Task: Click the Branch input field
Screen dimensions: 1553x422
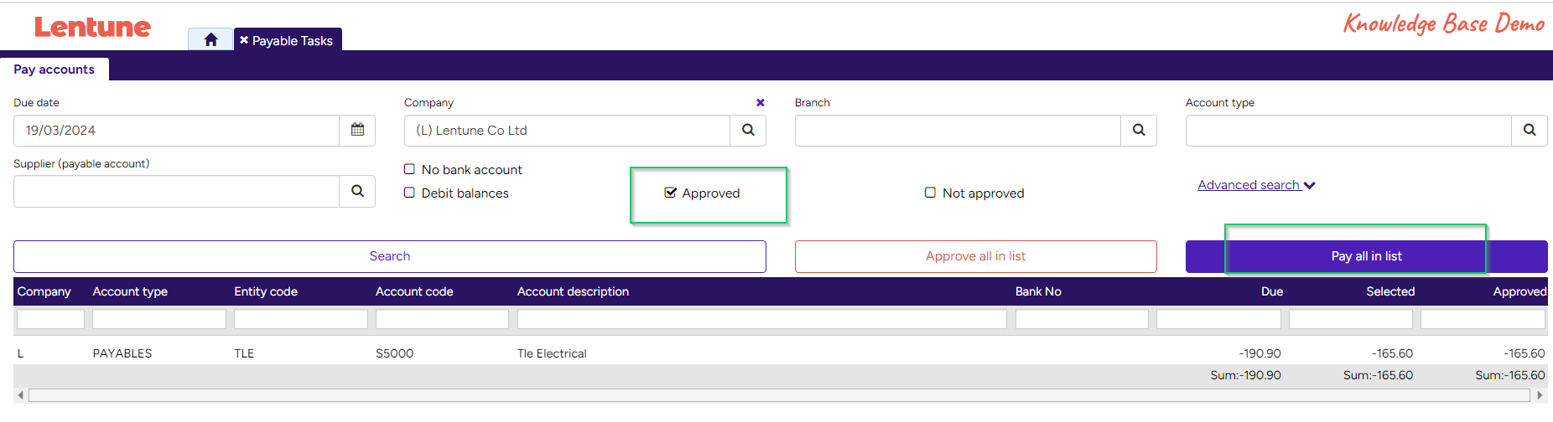Action: [x=958, y=130]
